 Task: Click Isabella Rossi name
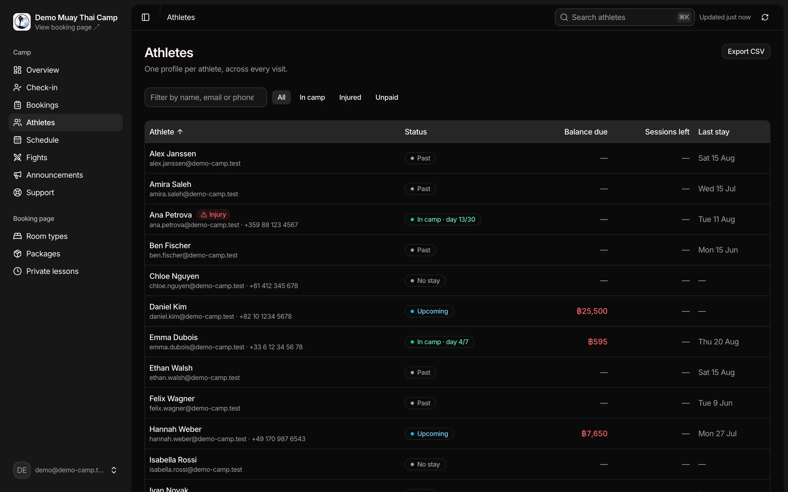coord(173,460)
